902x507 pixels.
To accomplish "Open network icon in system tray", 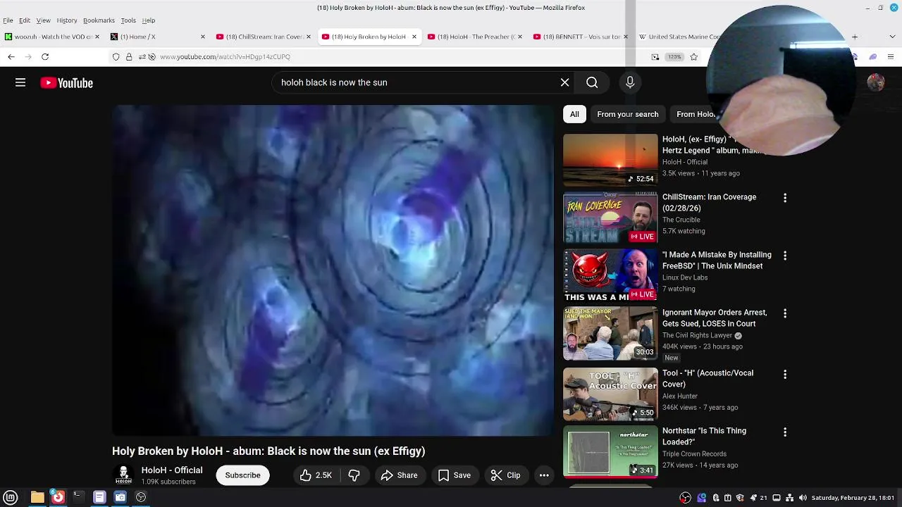I will [790, 498].
